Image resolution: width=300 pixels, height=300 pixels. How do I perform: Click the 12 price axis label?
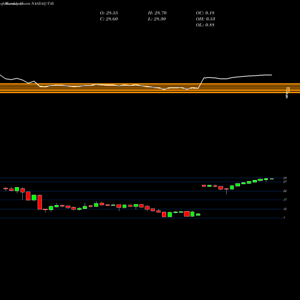[285, 209]
